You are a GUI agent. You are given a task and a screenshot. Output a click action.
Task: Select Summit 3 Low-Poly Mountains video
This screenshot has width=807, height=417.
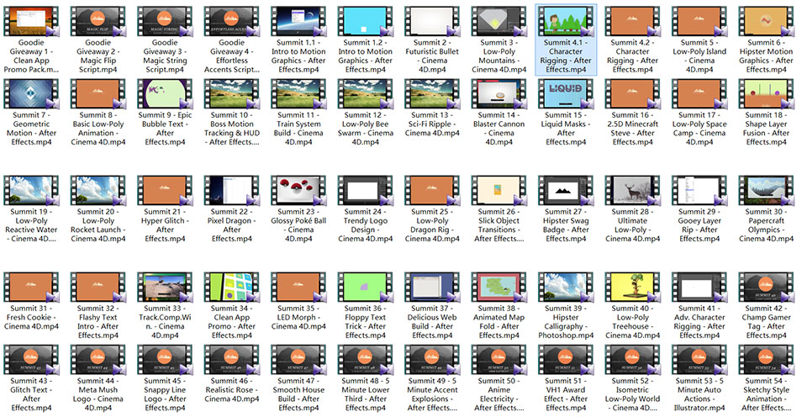click(498, 40)
